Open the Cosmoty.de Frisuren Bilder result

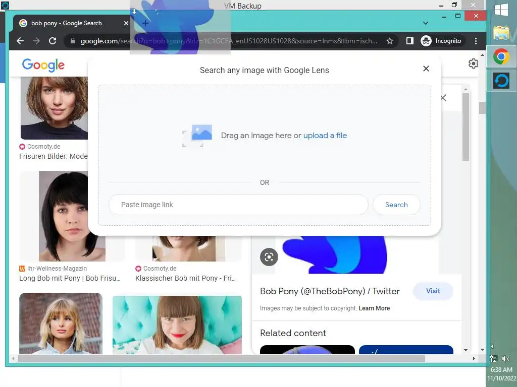54,156
